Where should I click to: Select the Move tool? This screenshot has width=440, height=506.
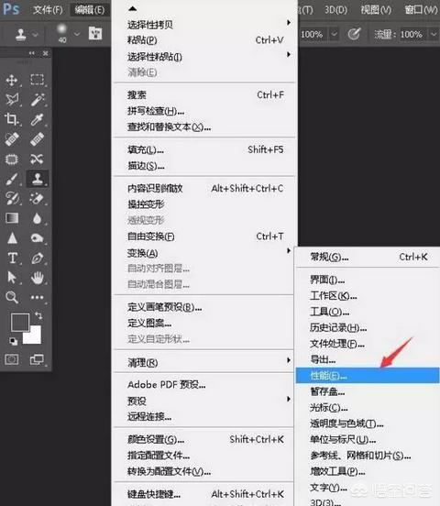tap(12, 80)
